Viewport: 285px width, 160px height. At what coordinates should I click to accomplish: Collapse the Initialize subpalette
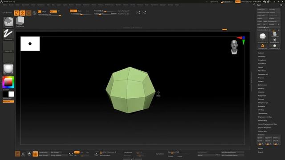(x=261, y=135)
